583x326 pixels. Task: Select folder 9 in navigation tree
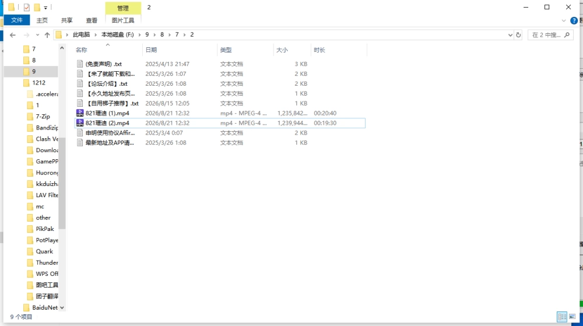pos(33,71)
